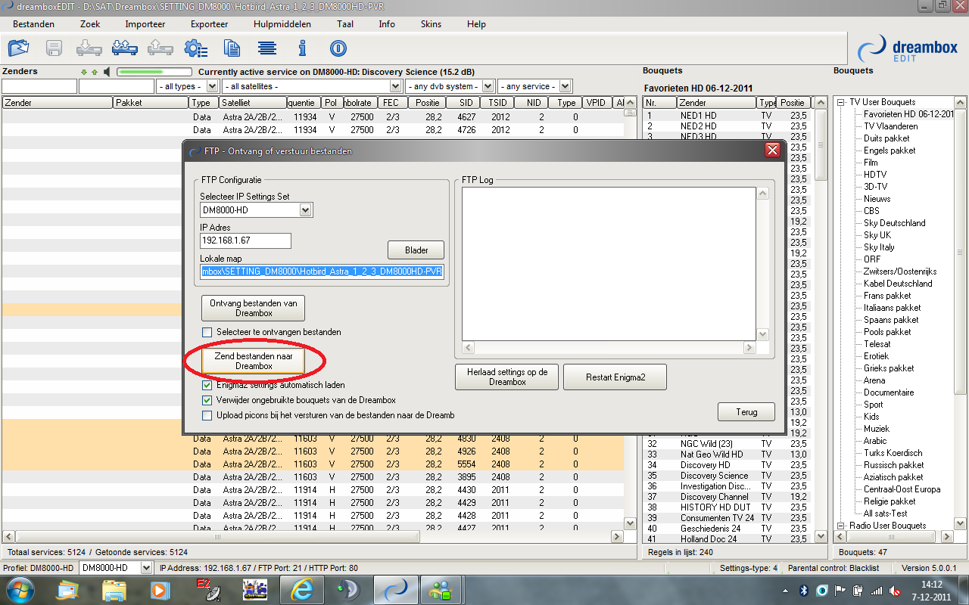
Task: Open the Bestanden menu
Action: [33, 24]
